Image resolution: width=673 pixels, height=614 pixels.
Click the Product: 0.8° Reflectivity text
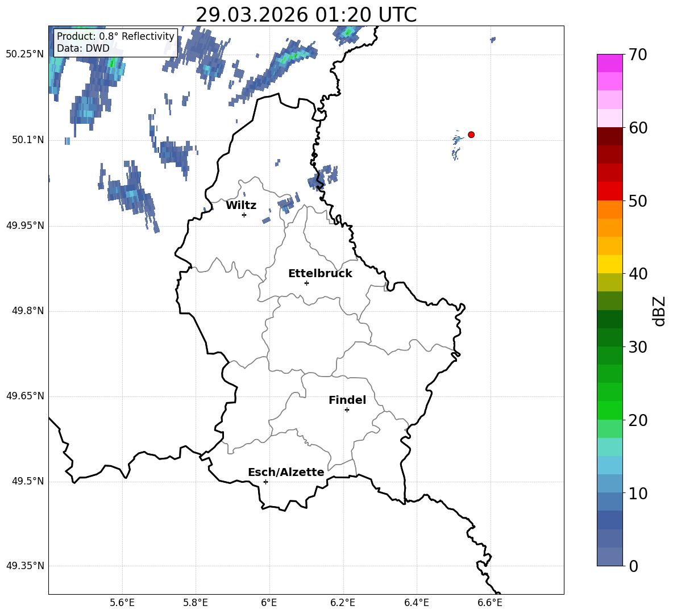pyautogui.click(x=115, y=36)
